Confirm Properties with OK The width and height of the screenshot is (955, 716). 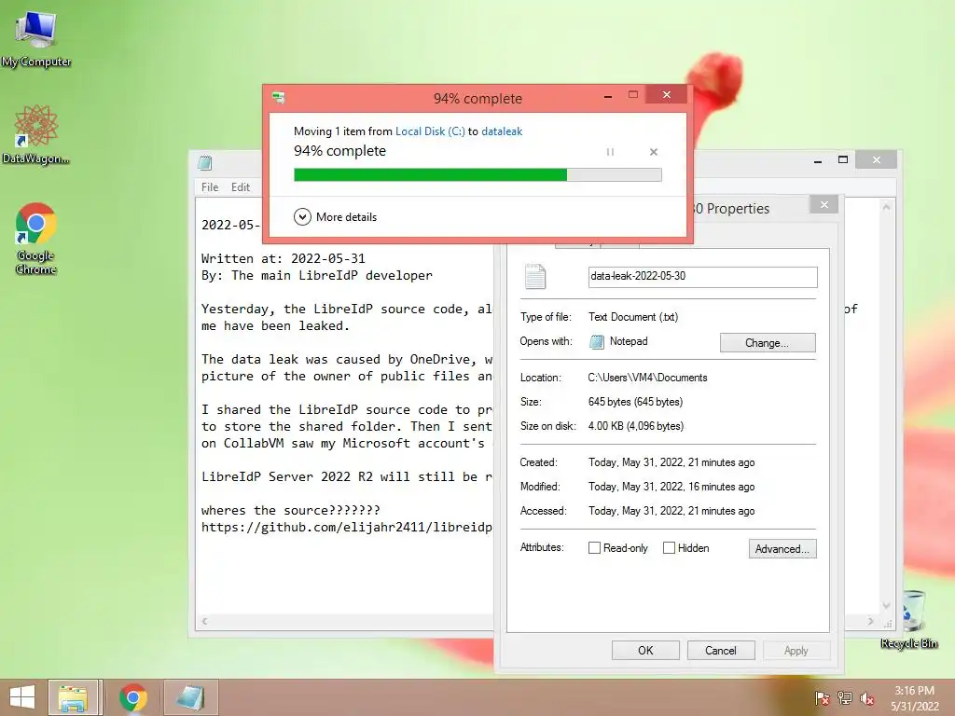(x=645, y=650)
